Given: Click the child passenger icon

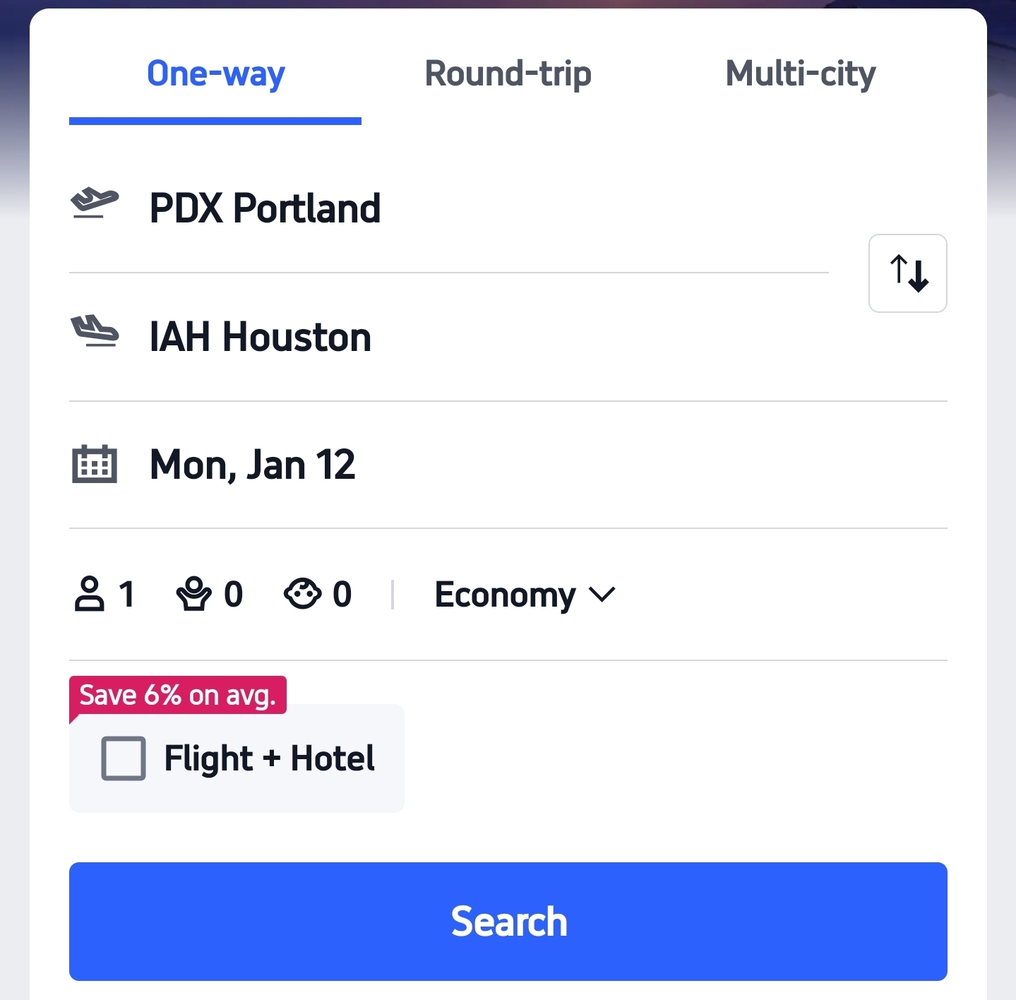Looking at the screenshot, I should coord(193,594).
